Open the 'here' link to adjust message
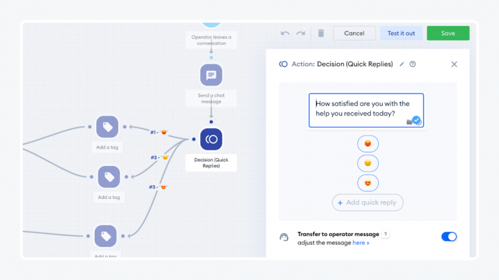499x280 pixels. click(361, 242)
